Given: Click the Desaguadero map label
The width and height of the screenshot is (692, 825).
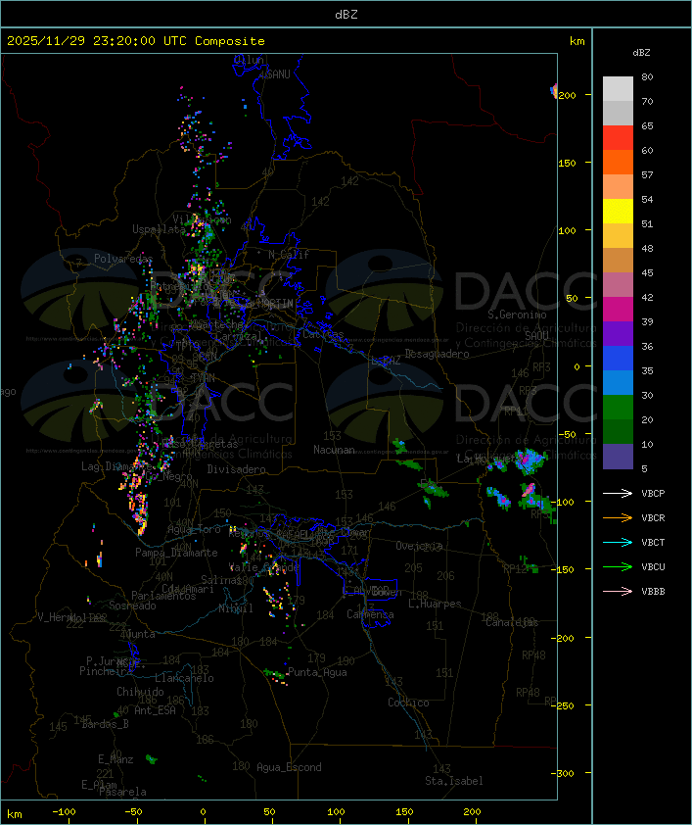Looking at the screenshot, I should (438, 354).
